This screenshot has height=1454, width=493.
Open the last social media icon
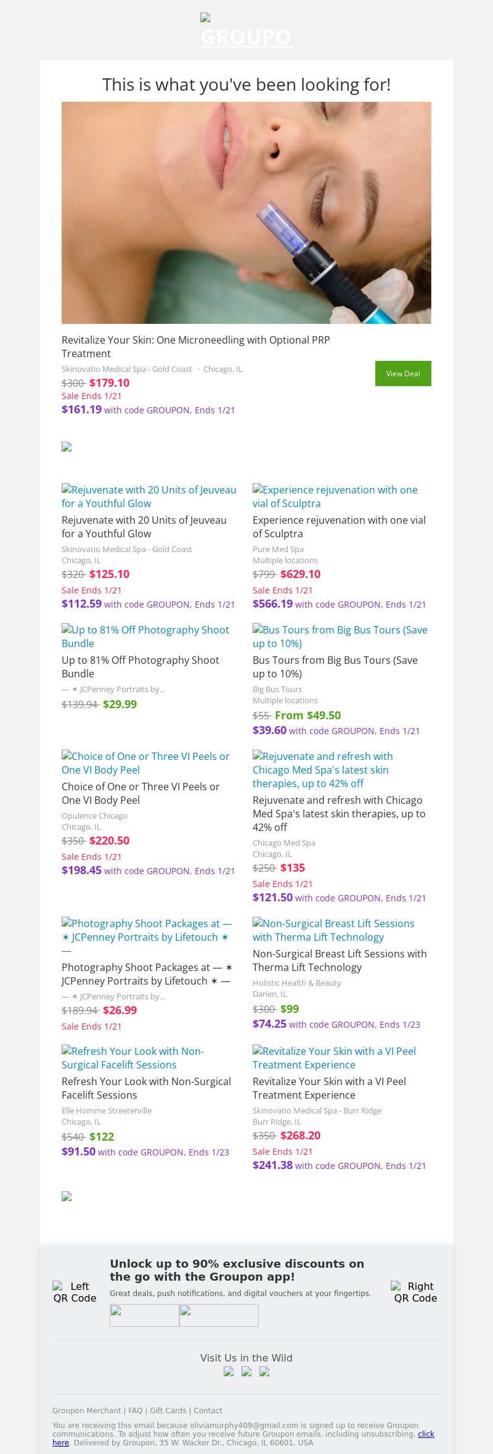click(264, 1371)
